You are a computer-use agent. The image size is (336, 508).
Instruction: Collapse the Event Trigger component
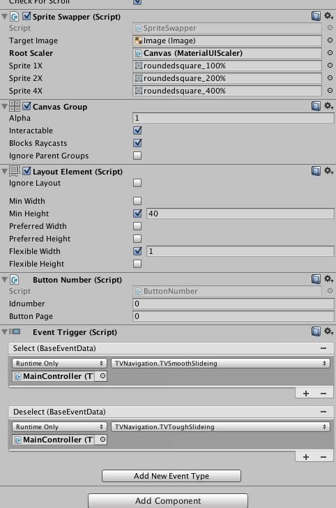pos(5,331)
